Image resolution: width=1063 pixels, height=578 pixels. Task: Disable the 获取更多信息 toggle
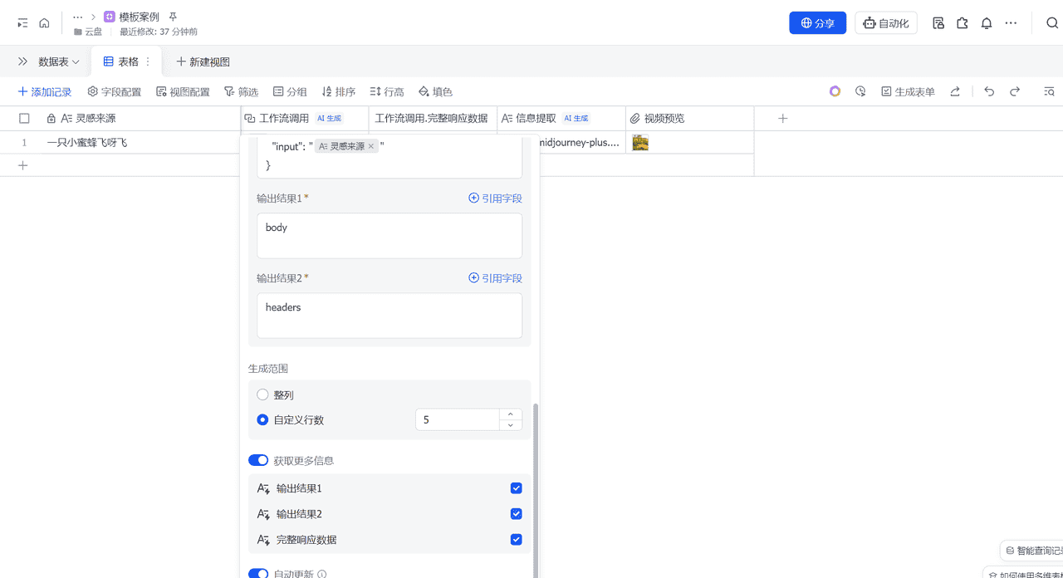coord(258,459)
